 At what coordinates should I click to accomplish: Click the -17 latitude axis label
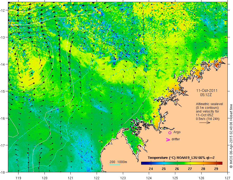(x=3, y=145)
